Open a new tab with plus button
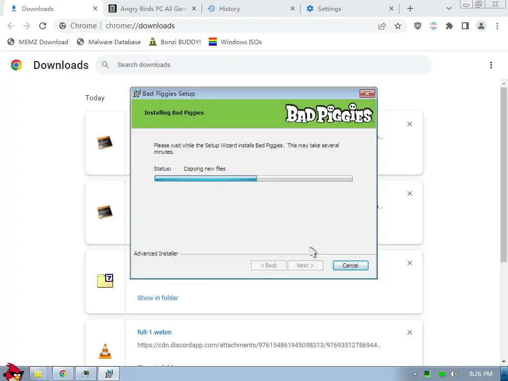The image size is (508, 381). pyautogui.click(x=410, y=9)
